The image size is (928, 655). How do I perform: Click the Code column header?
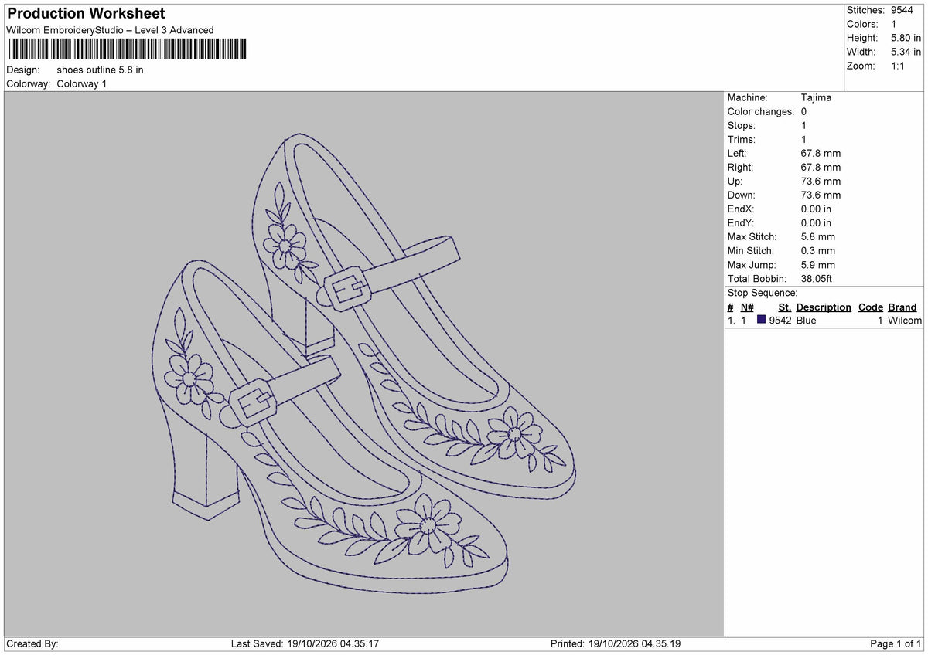pyautogui.click(x=871, y=307)
